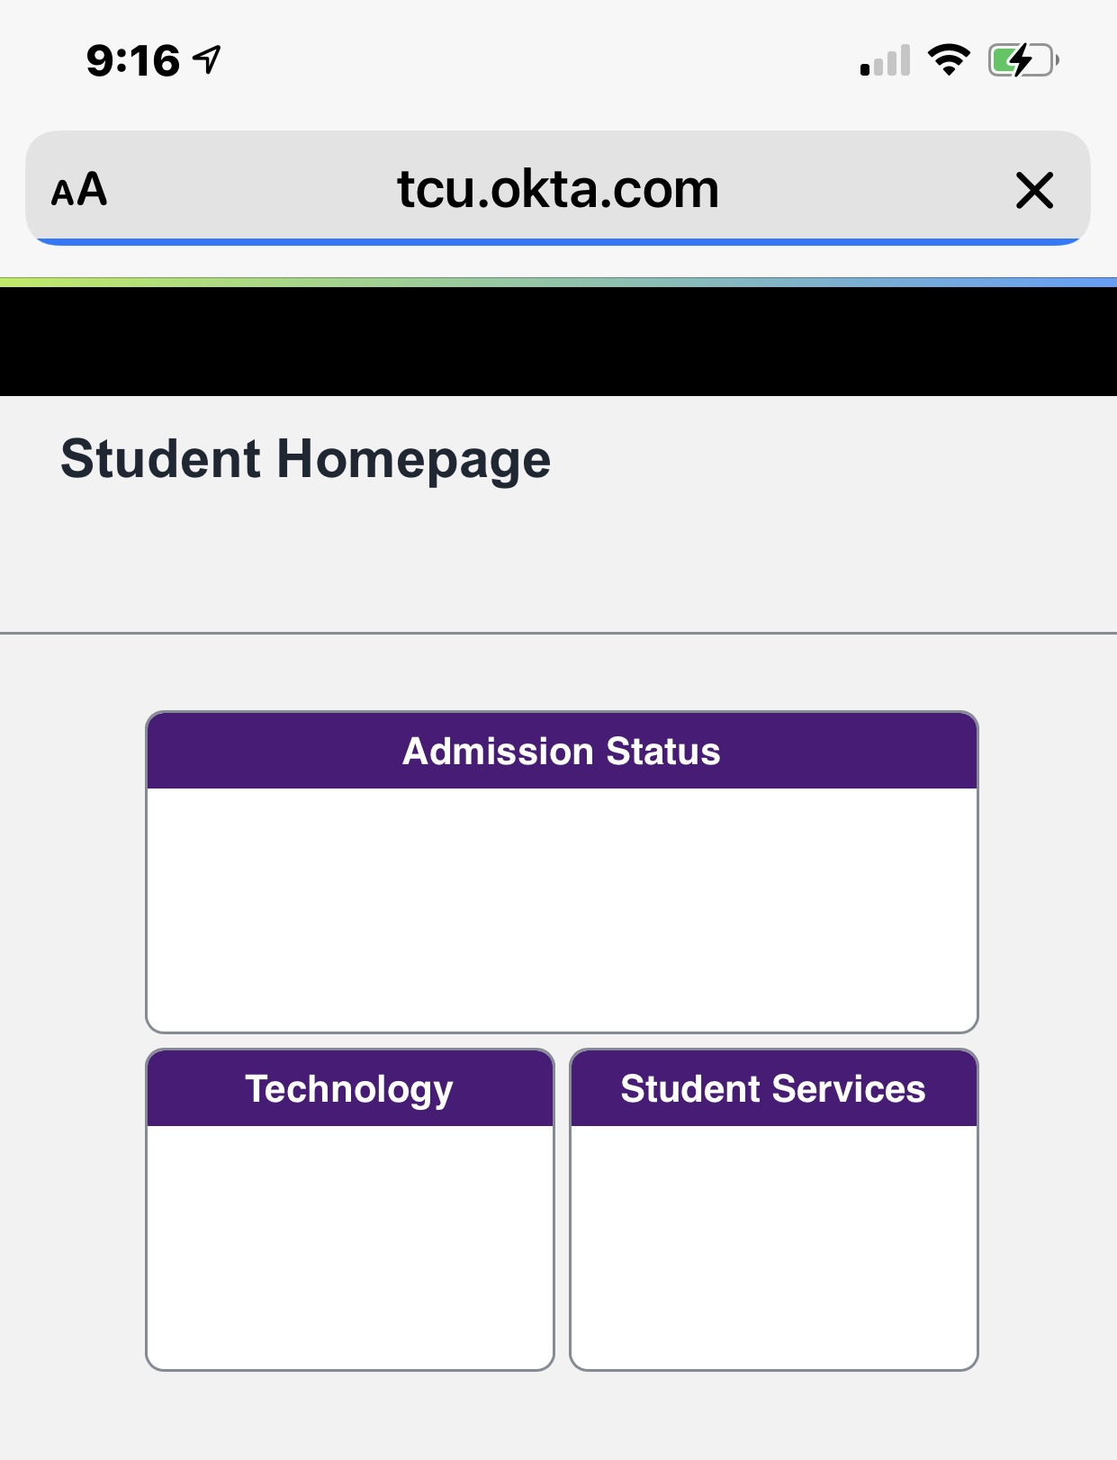Click the Student Homepage heading
This screenshot has width=1117, height=1460.
pos(305,458)
